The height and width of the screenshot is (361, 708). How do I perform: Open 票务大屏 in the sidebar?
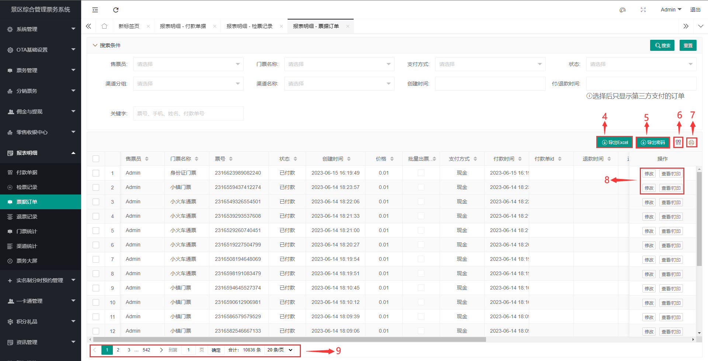41,261
